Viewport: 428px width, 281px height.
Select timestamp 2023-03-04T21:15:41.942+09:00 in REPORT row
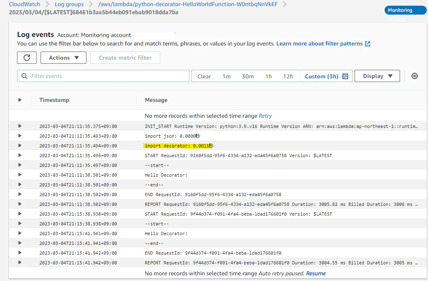pos(78,263)
